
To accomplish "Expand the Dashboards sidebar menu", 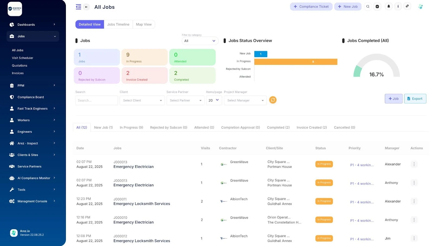I will (33, 25).
